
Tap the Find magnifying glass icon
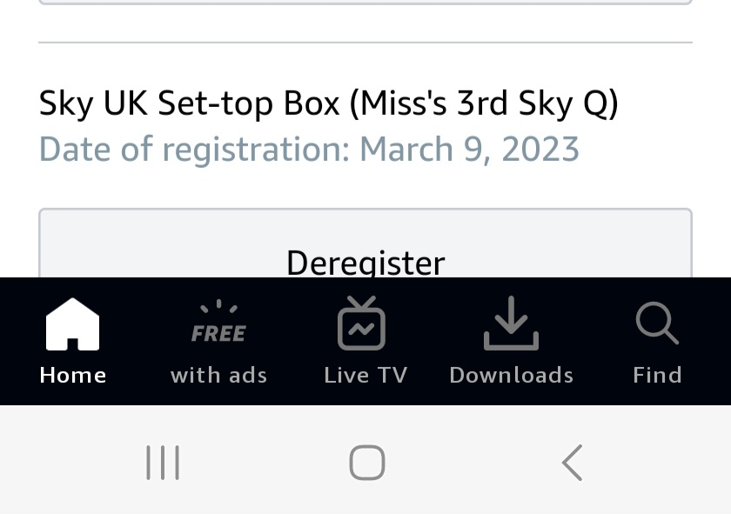pyautogui.click(x=657, y=324)
